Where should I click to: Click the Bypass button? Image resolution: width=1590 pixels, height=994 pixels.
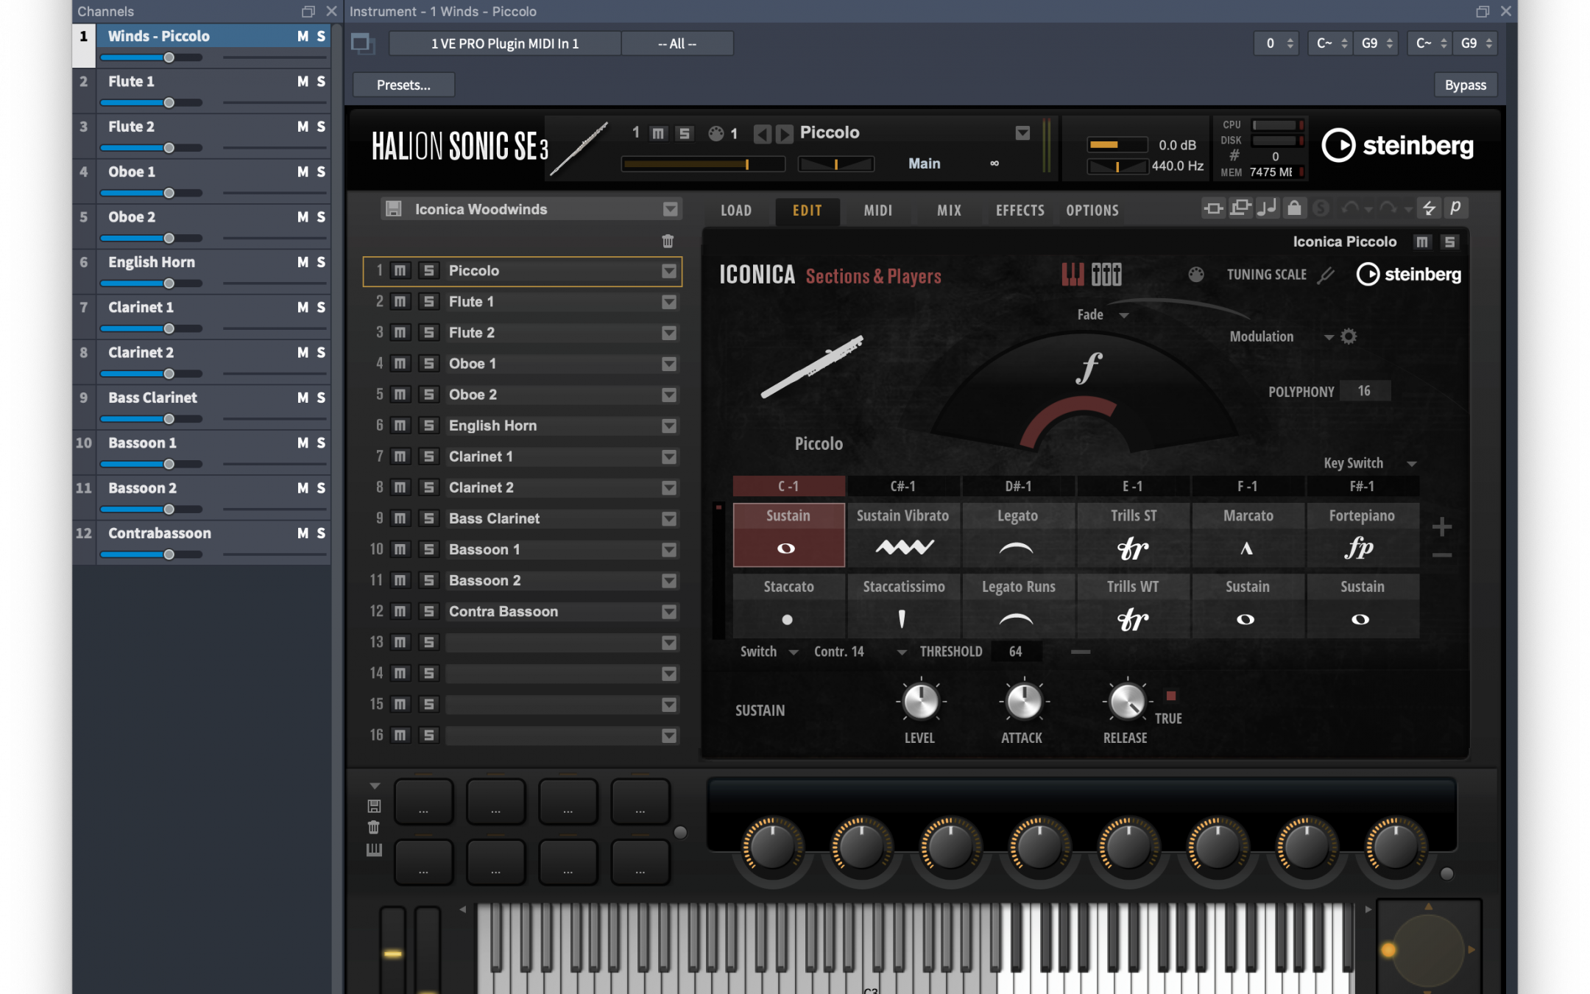coord(1465,85)
